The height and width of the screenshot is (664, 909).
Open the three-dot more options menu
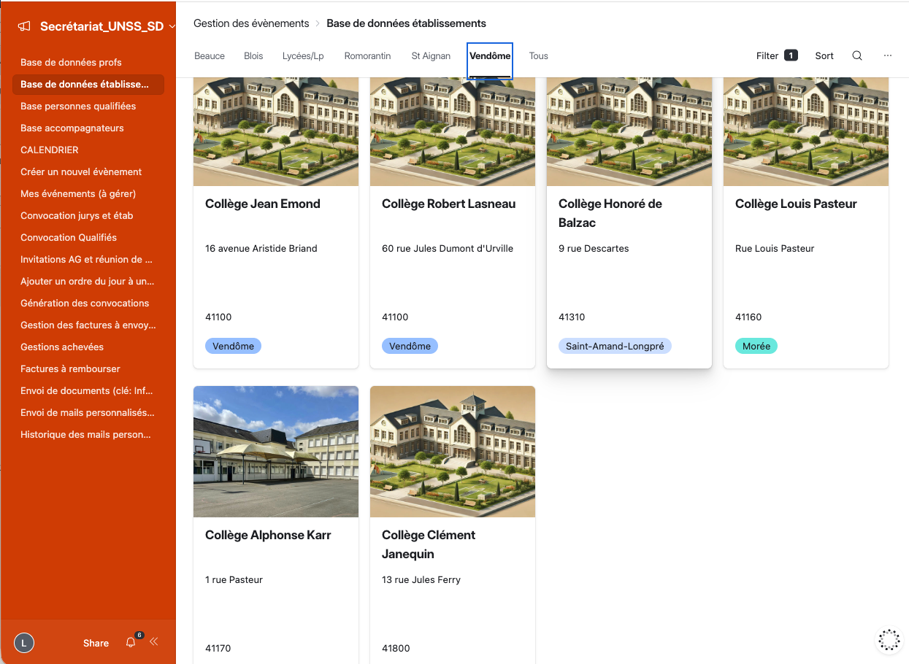click(x=888, y=55)
